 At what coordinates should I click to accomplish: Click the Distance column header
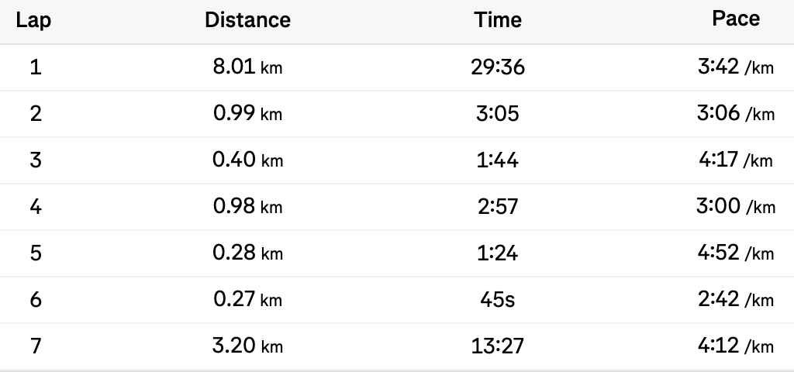click(247, 20)
